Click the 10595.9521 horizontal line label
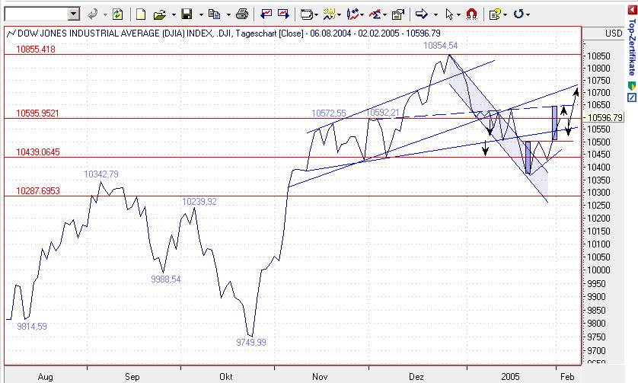The image size is (638, 383). point(37,113)
